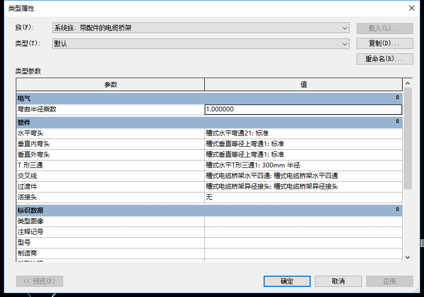This screenshot has height=297, width=424.
Task: Click the 类型图像 value cell
Action: [x=303, y=221]
